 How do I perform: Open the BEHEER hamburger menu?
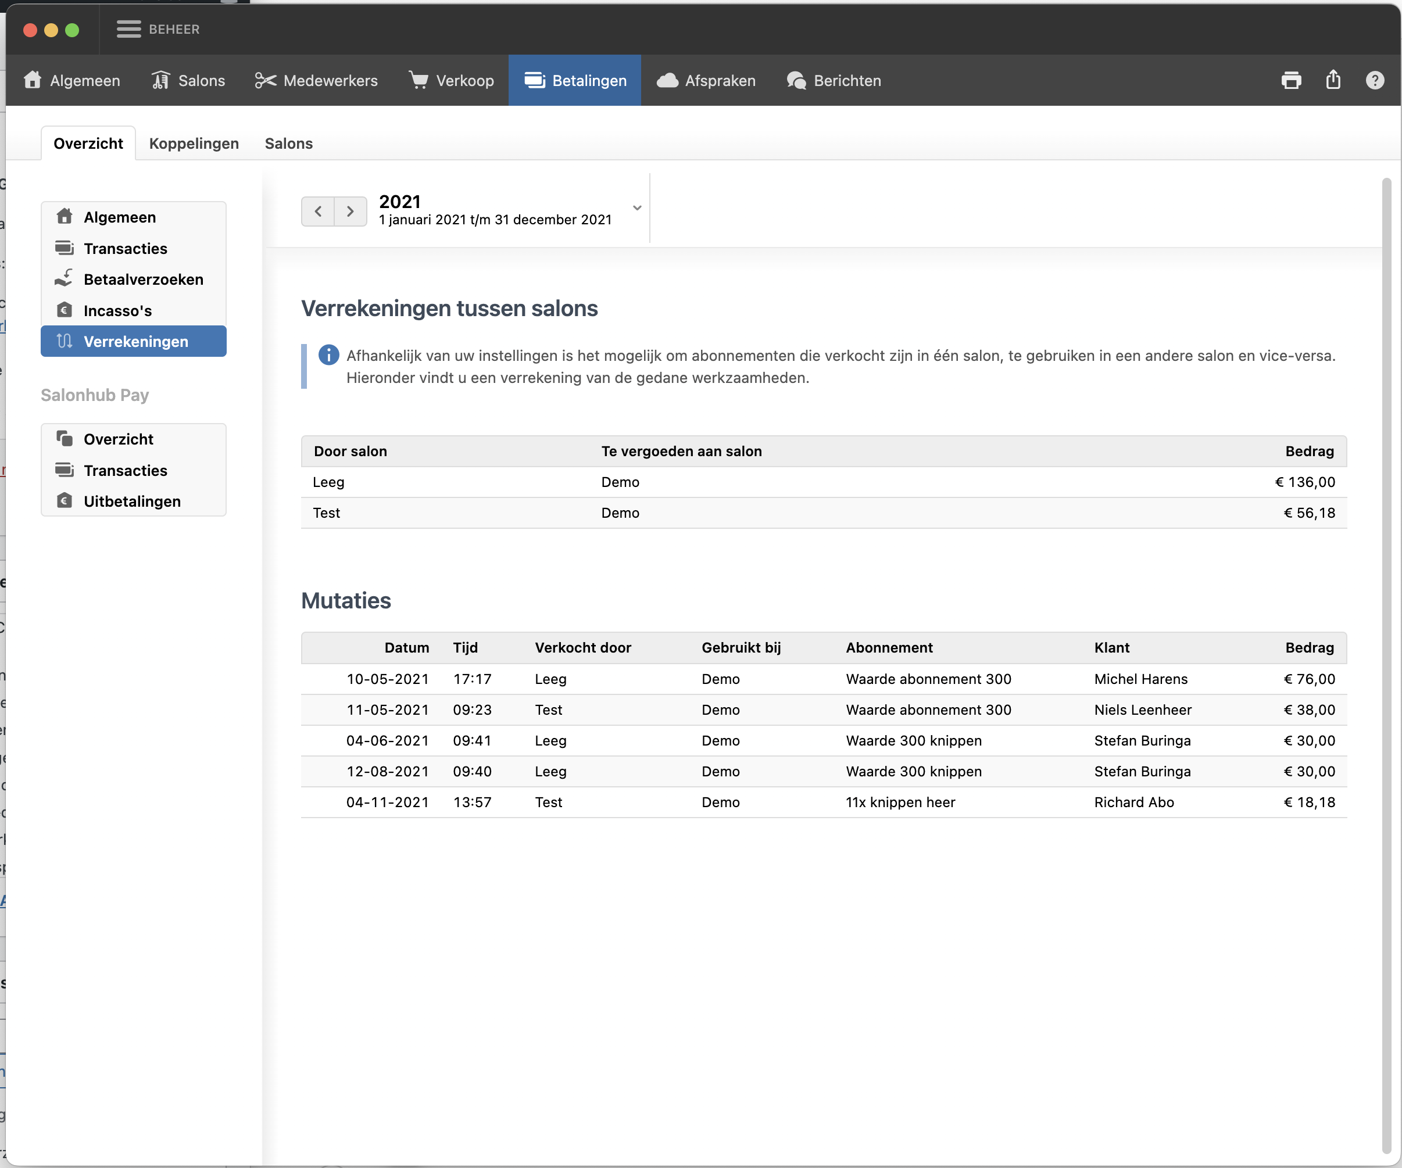click(129, 28)
